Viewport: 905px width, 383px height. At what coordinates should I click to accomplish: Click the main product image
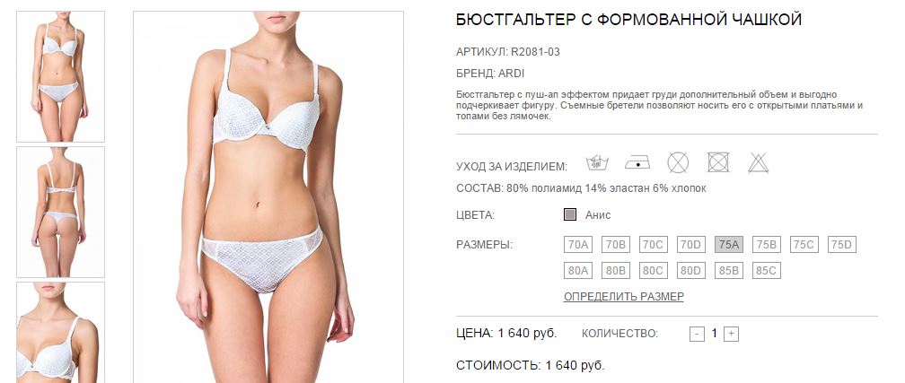tap(268, 196)
